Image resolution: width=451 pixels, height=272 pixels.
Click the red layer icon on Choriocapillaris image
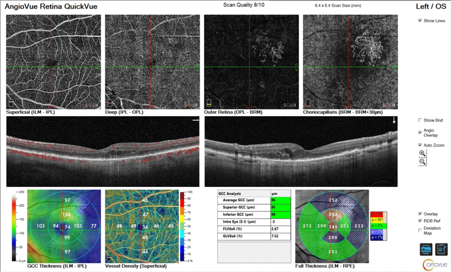308,103
